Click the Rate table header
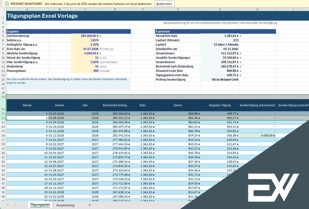309x209 pixels. point(143,105)
